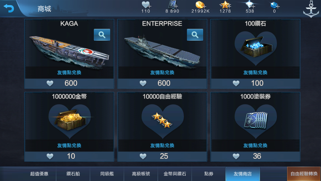Open the magnifier preview for ENTERPRISE
Image resolution: width=321 pixels, height=181 pixels.
tap(195, 35)
